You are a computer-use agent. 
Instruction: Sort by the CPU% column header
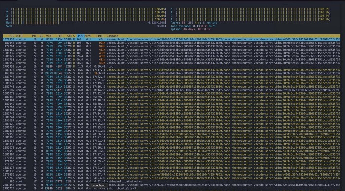80,36
